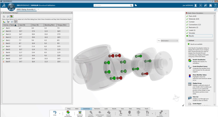Click the Simulation Manager toolbar icon
Viewport: 218px width, 117px height.
tap(80, 112)
